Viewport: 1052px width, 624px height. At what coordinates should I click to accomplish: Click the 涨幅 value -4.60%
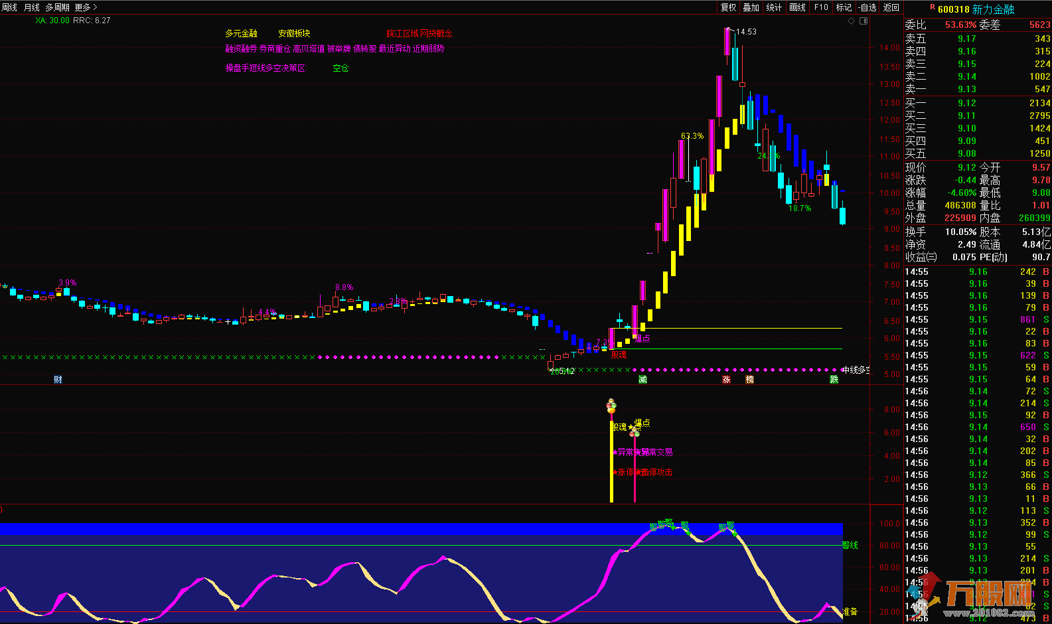point(960,193)
